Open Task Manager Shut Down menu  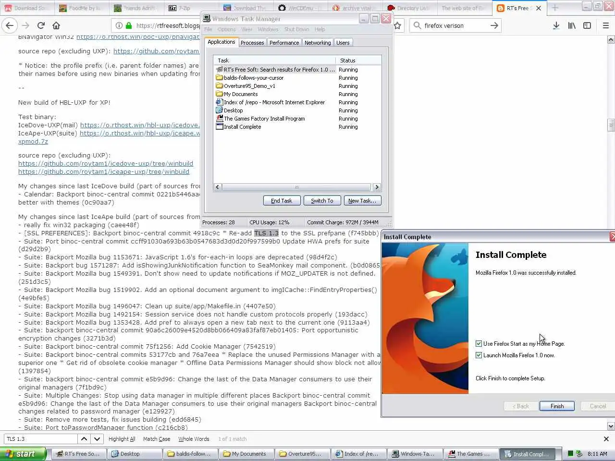tap(296, 29)
